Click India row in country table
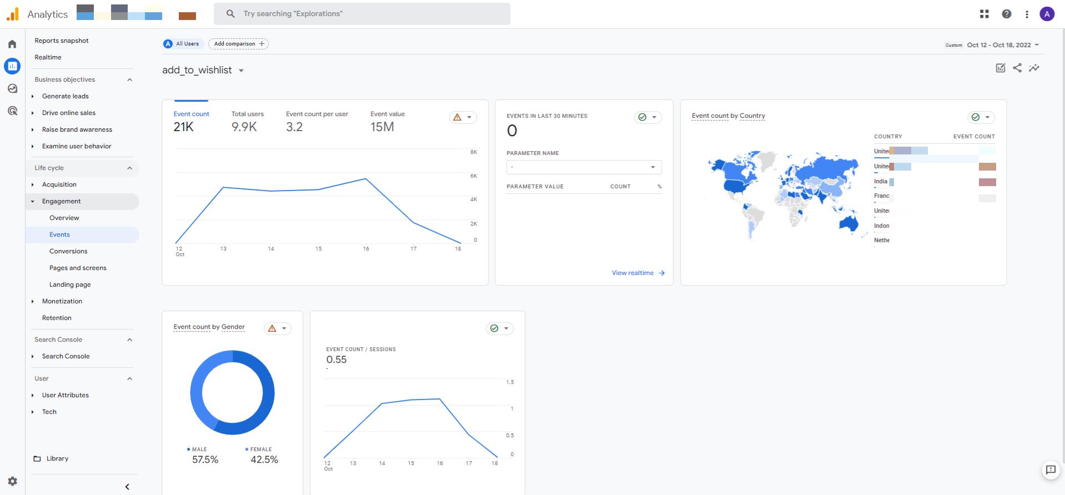This screenshot has width=1065, height=495. [x=935, y=182]
